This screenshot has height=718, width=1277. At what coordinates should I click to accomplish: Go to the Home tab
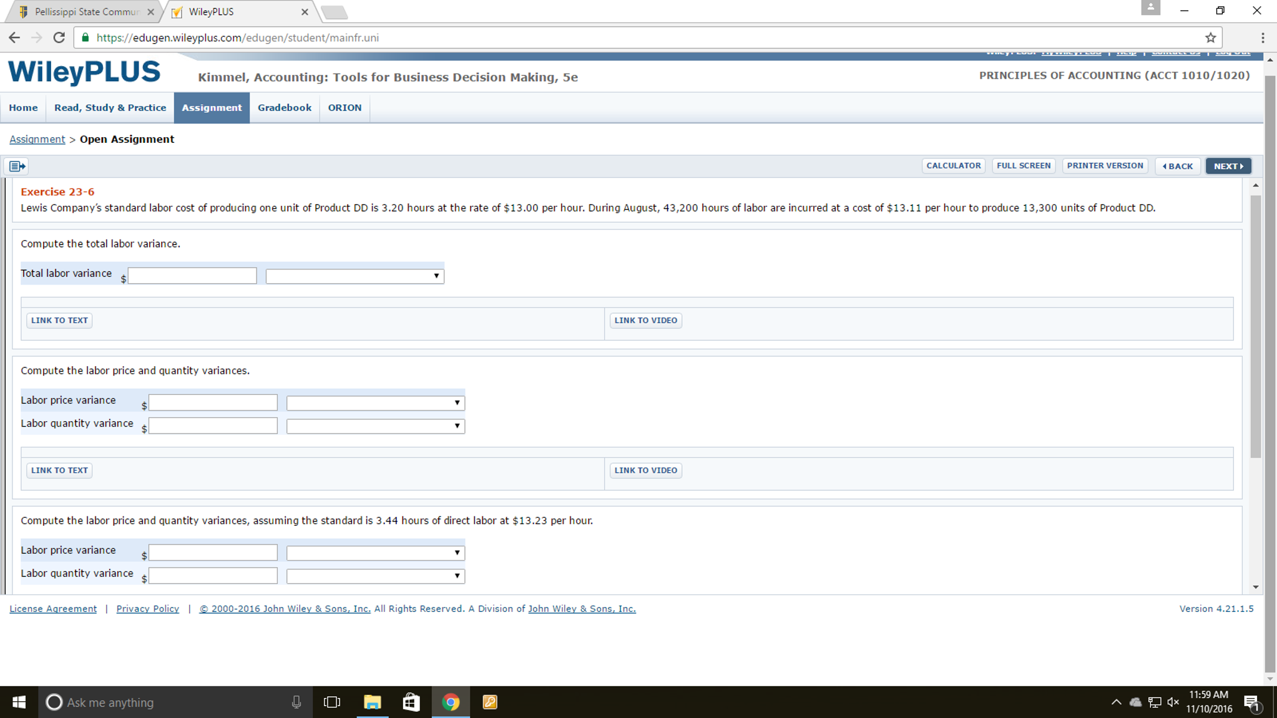[x=23, y=107]
